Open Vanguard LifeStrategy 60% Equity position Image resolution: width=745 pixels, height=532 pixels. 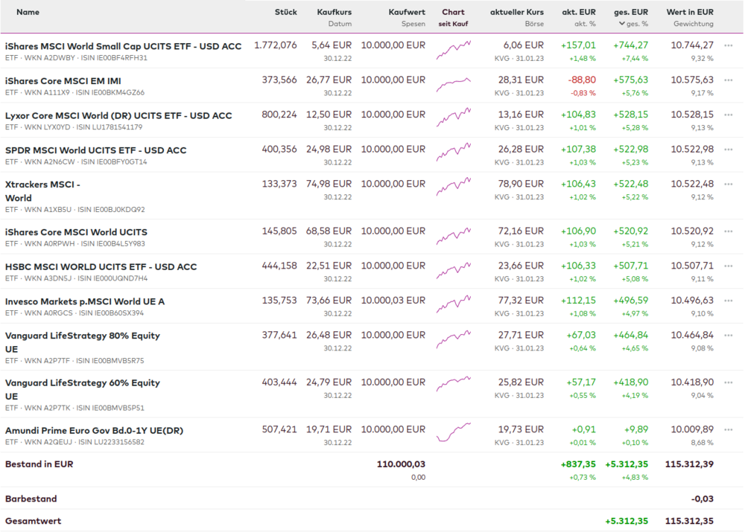click(x=82, y=382)
